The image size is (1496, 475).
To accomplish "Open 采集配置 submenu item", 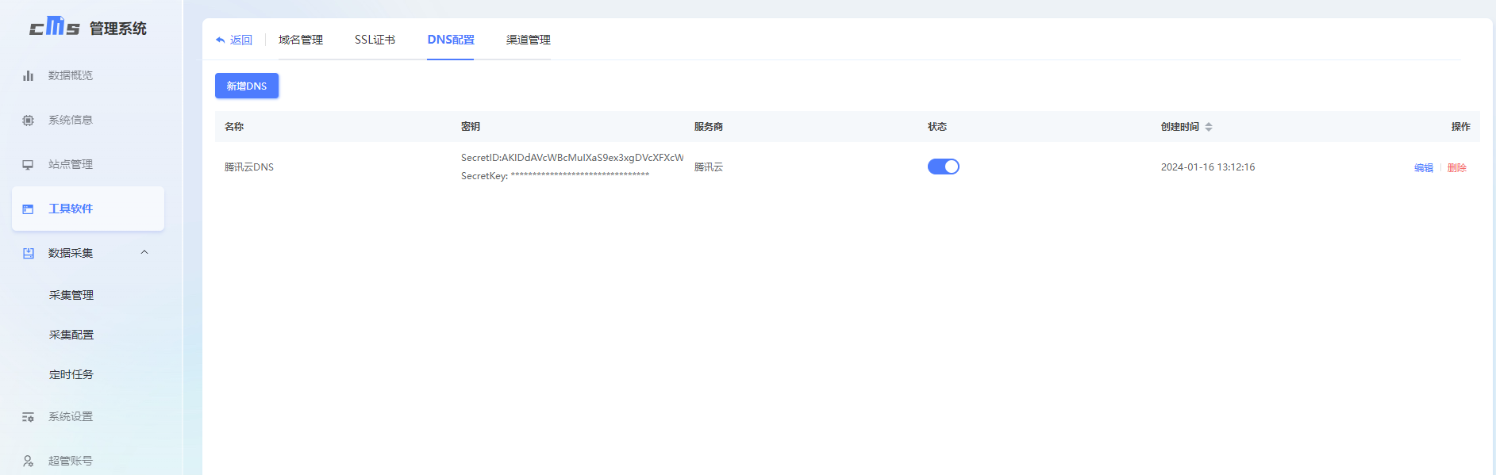I will pos(71,335).
